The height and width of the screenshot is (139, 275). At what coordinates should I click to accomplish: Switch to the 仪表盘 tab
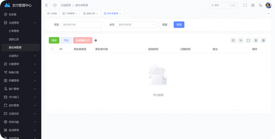coord(52,13)
